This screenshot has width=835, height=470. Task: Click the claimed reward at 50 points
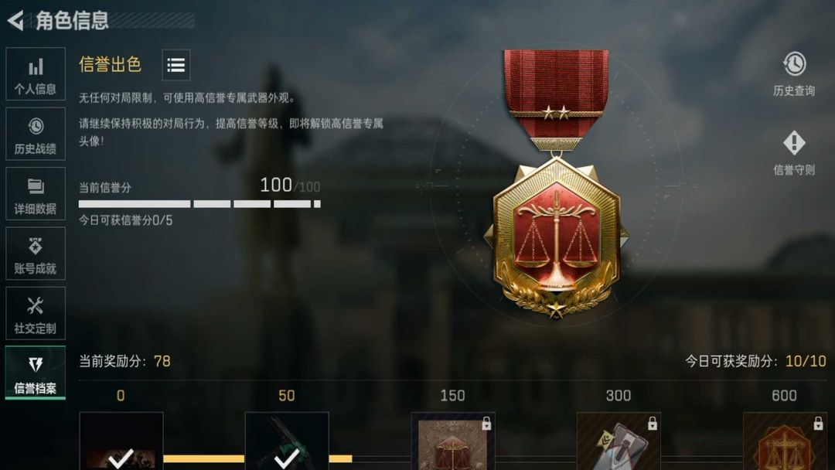[x=287, y=441]
